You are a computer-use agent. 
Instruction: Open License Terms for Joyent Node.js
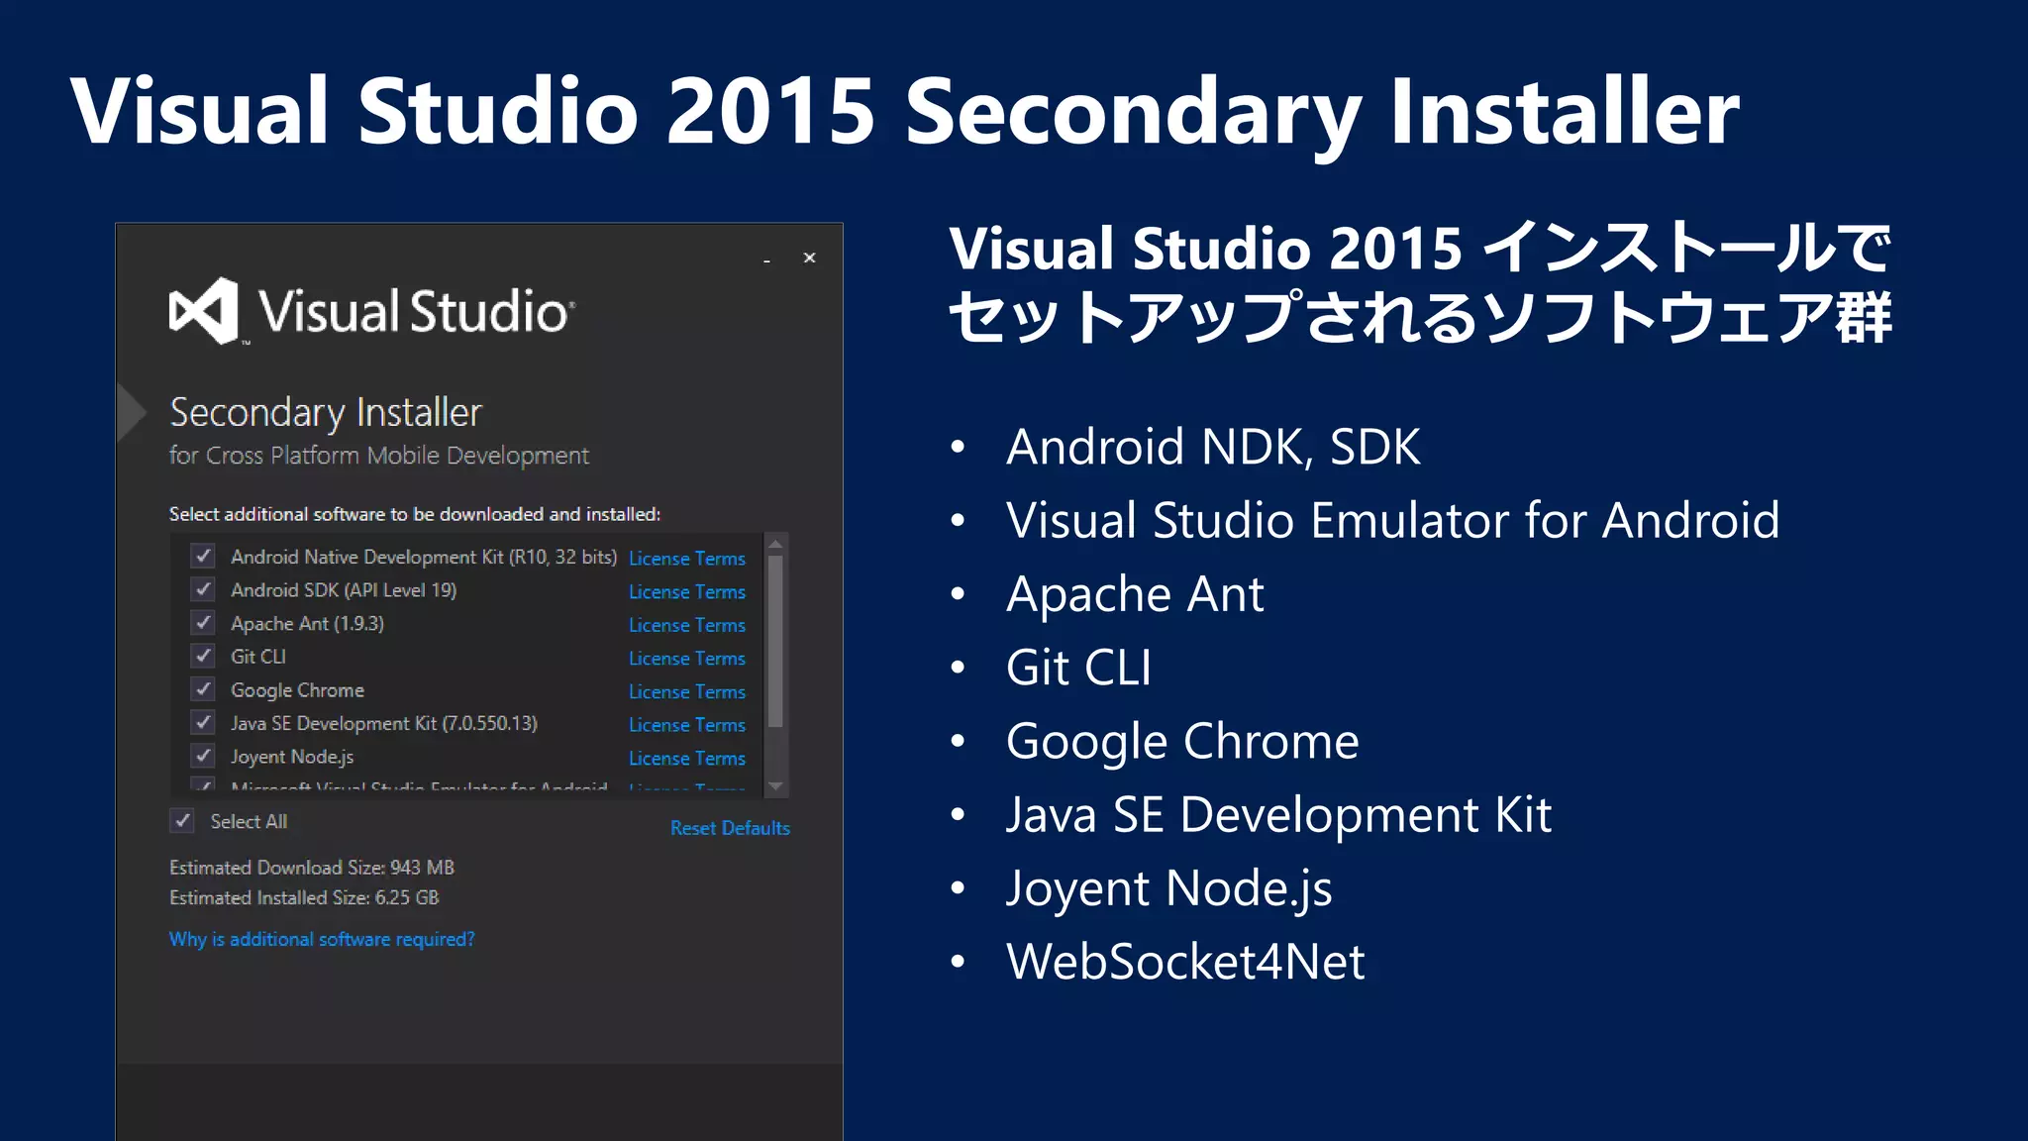coord(686,759)
